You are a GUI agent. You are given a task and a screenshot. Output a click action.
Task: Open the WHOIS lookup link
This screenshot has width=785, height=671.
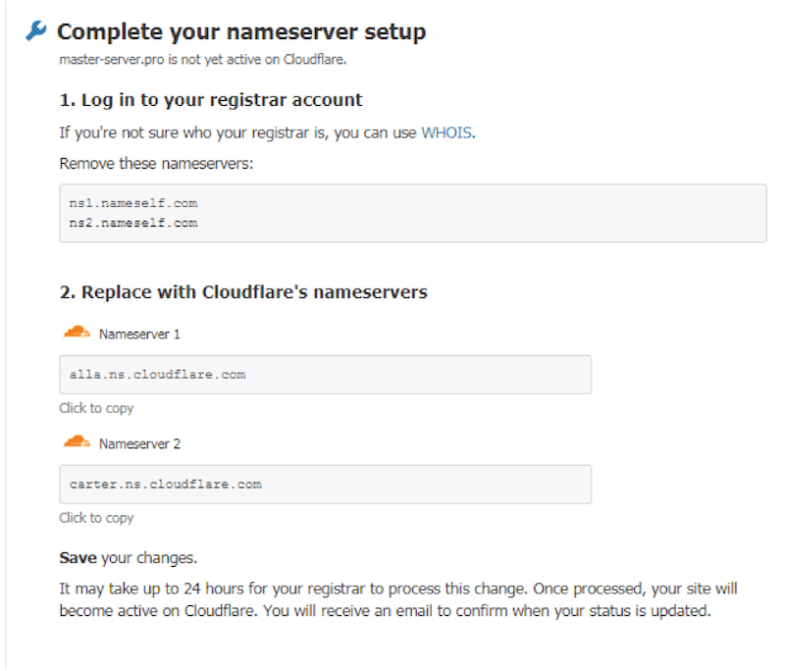point(447,132)
